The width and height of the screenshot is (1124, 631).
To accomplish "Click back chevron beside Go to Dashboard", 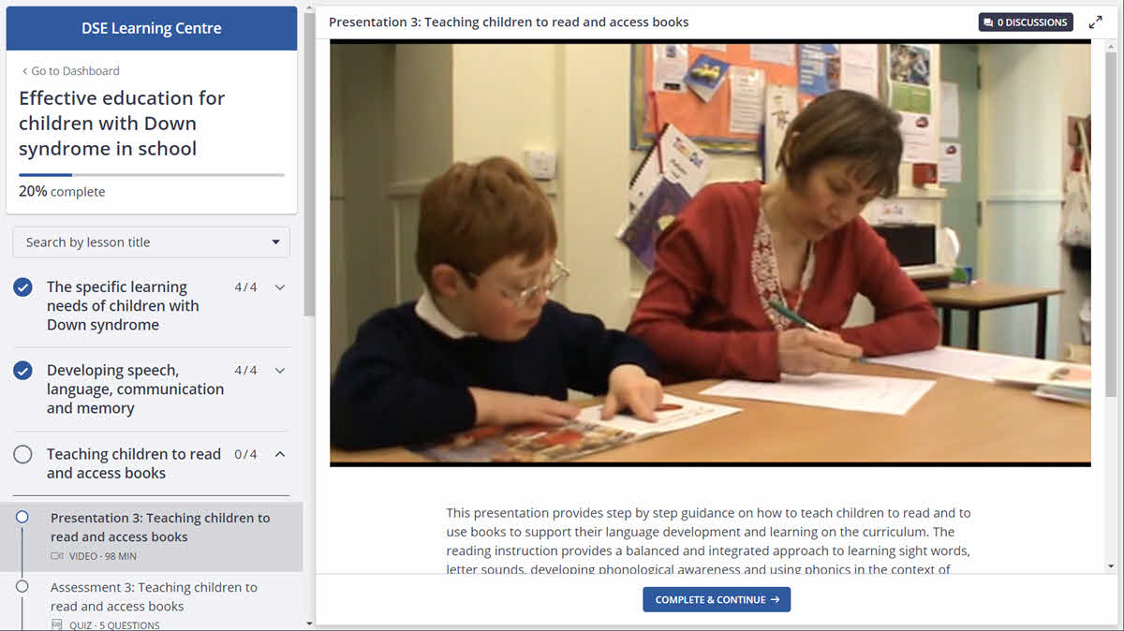I will [x=24, y=71].
